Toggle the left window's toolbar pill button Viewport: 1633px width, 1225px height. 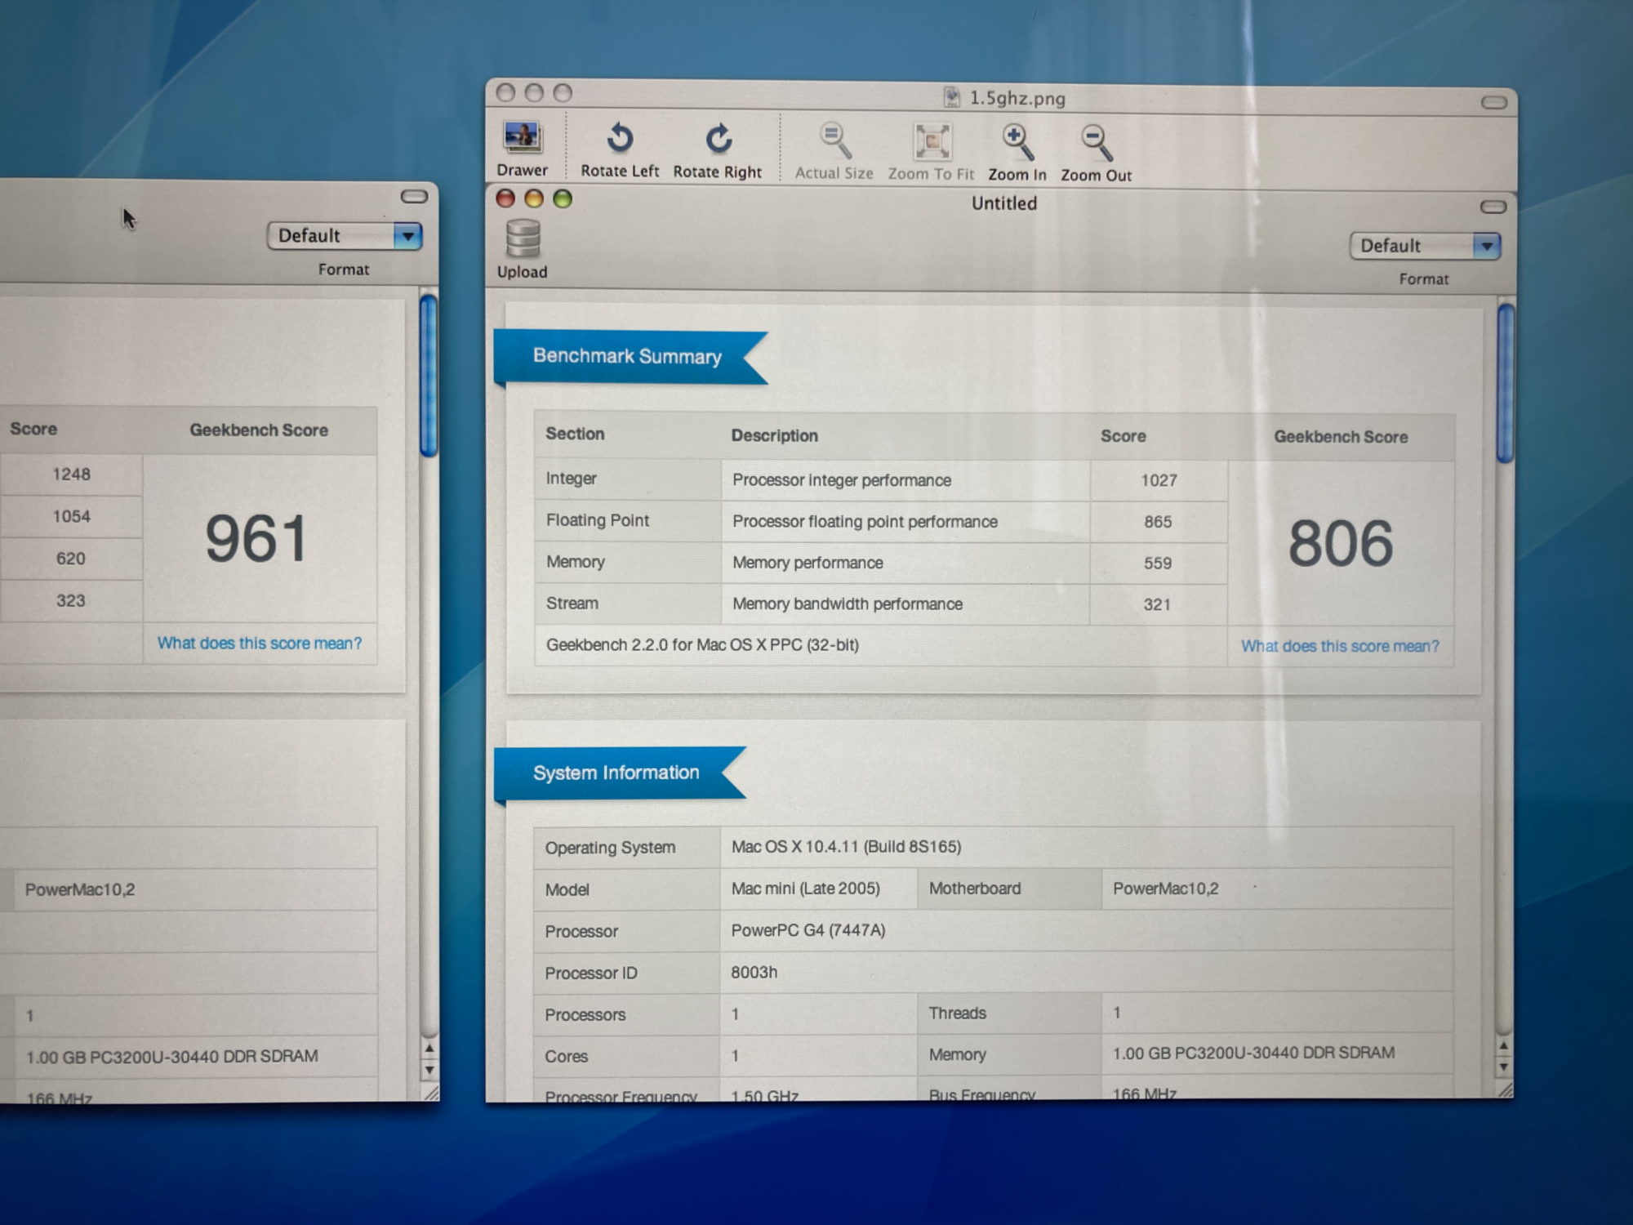point(414,196)
